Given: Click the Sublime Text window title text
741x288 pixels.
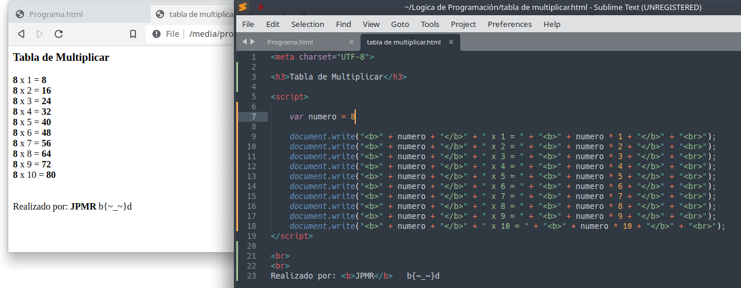Looking at the screenshot, I should pos(553,7).
